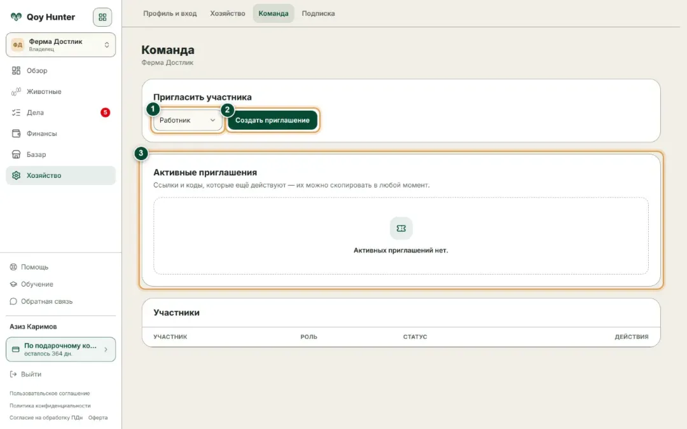This screenshot has height=429, width=687.
Task: Open Политика конфиденциальности link
Action: [x=50, y=405]
